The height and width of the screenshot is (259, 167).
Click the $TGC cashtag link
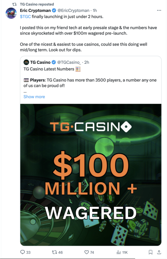click(x=25, y=16)
